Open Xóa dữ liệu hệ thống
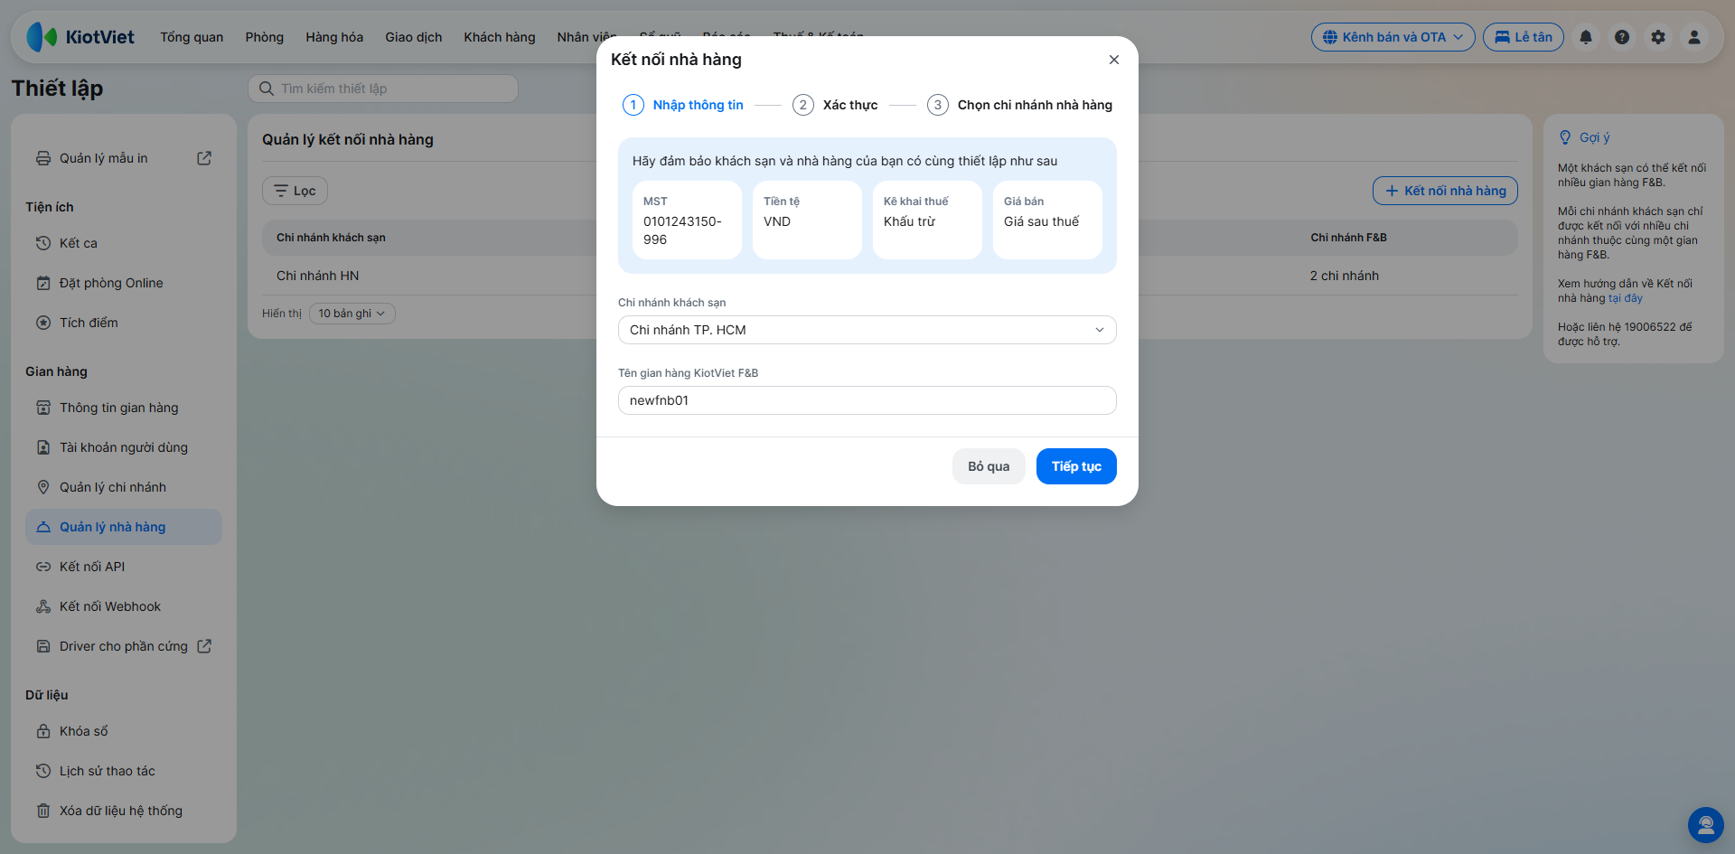Viewport: 1735px width, 854px height. (124, 811)
